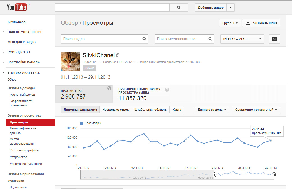The image size is (292, 189).
Task: Click Обзор in the breadcrumb
Action: click(x=69, y=23)
